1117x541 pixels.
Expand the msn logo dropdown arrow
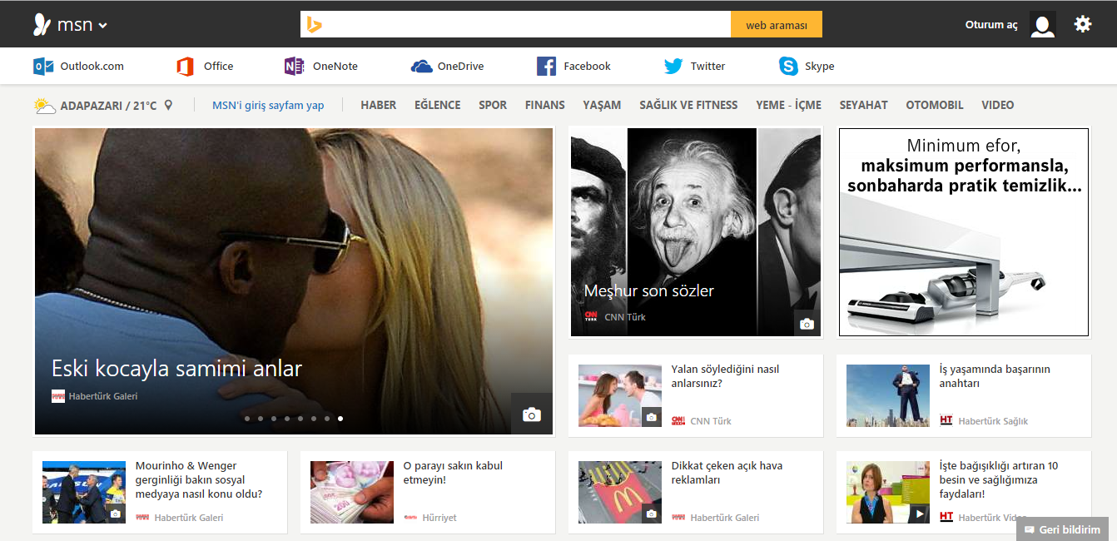click(103, 25)
